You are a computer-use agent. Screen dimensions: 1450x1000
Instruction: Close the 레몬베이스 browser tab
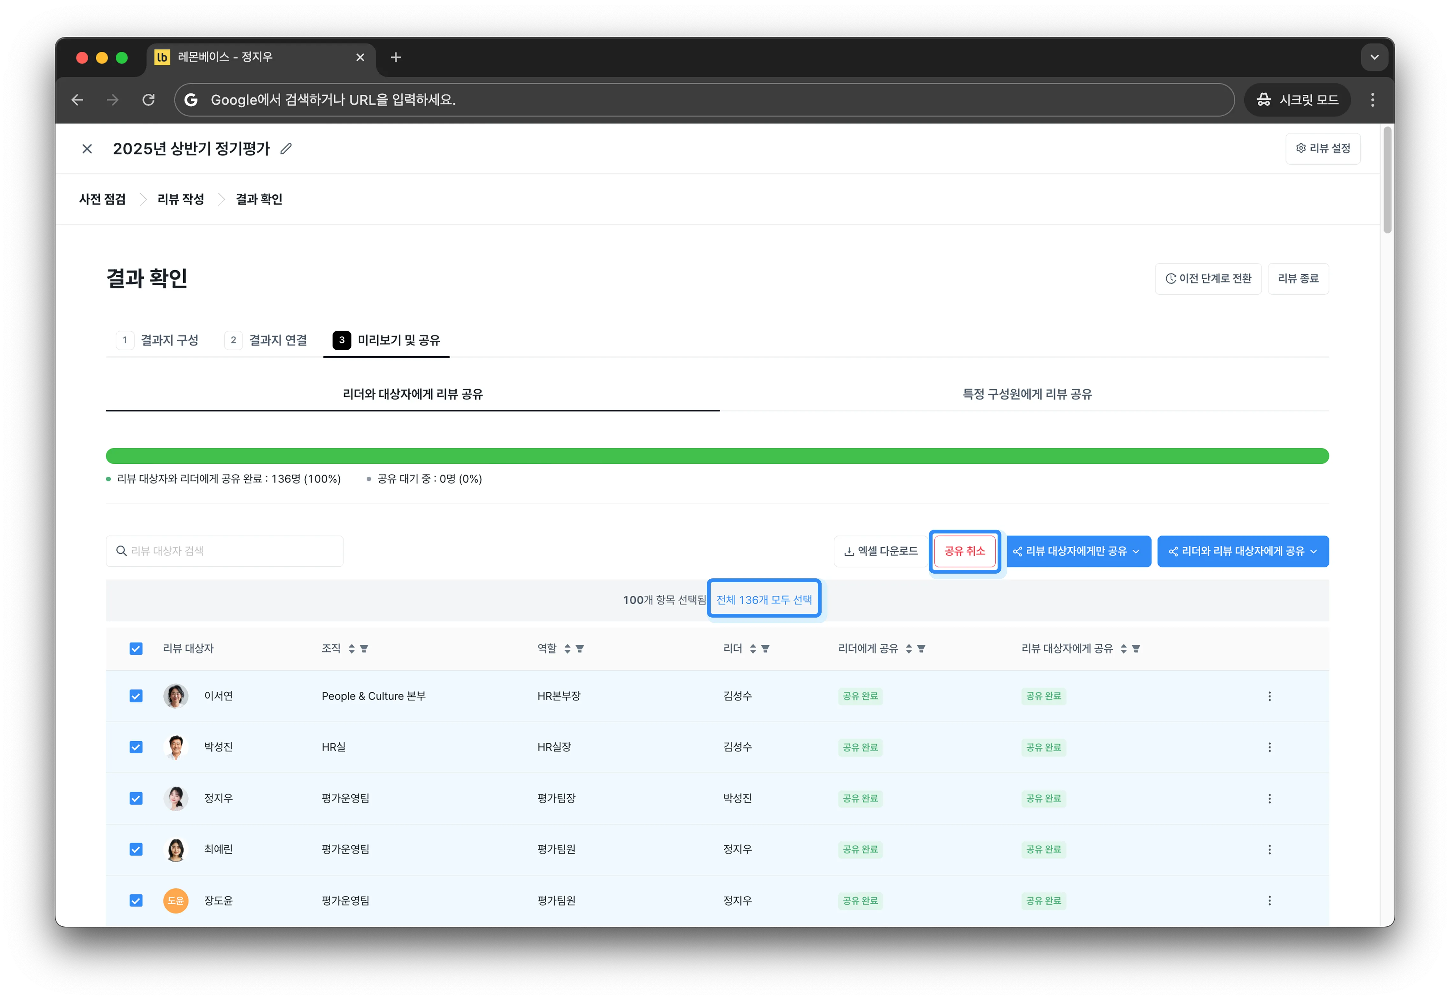[x=360, y=58]
